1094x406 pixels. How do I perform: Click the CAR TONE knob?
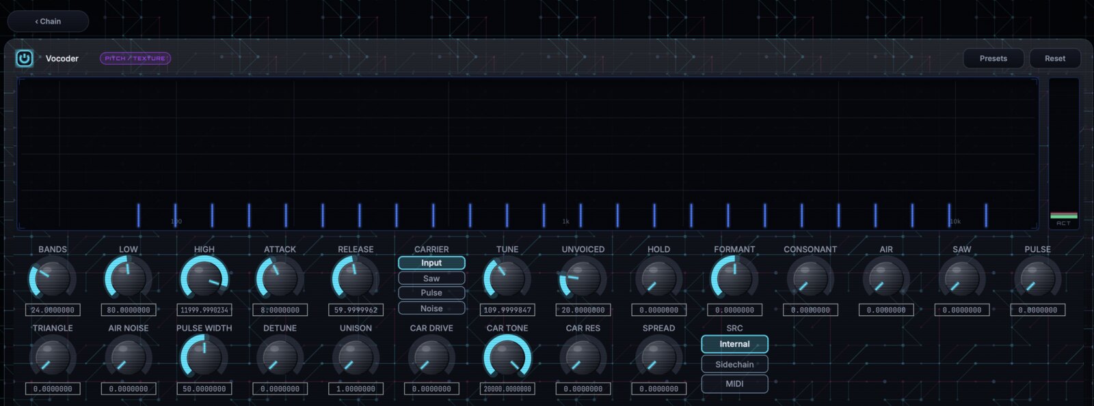coord(507,358)
